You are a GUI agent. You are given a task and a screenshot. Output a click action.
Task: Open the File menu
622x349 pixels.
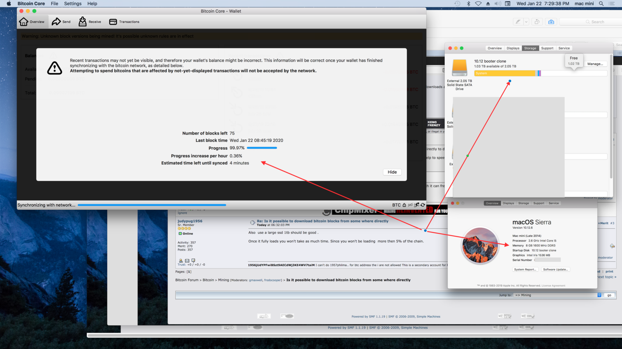pyautogui.click(x=54, y=3)
